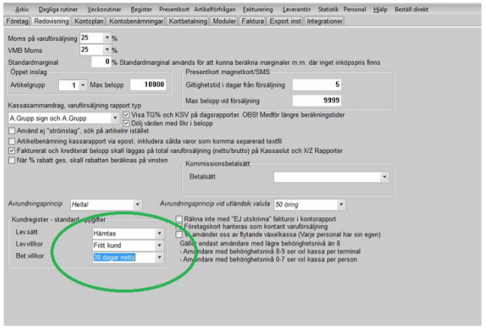The image size is (486, 331).
Task: Expand the Artikelgrupp dropdown
Action: click(x=83, y=85)
